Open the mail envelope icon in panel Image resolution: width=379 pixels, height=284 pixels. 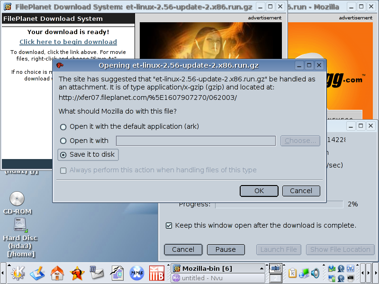click(x=97, y=273)
